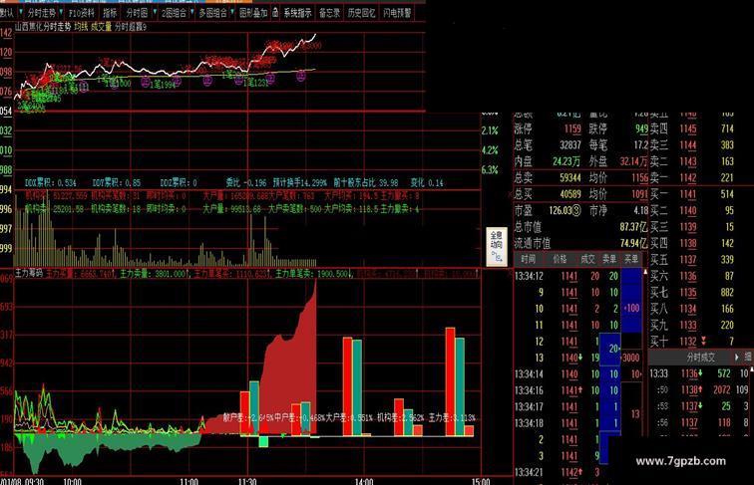
Task: Click the 买五 price 1137 in the order book
Action: (688, 260)
